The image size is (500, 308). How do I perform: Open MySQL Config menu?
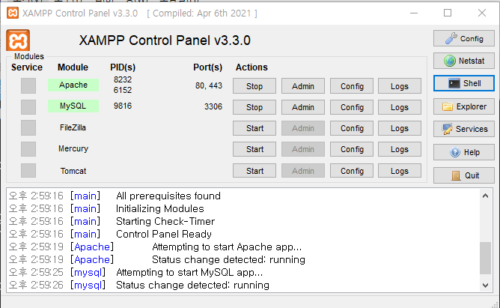click(352, 107)
